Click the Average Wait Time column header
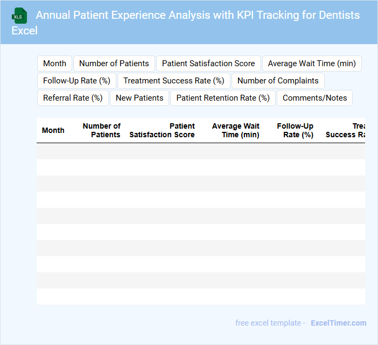378x345 pixels. tap(235, 130)
